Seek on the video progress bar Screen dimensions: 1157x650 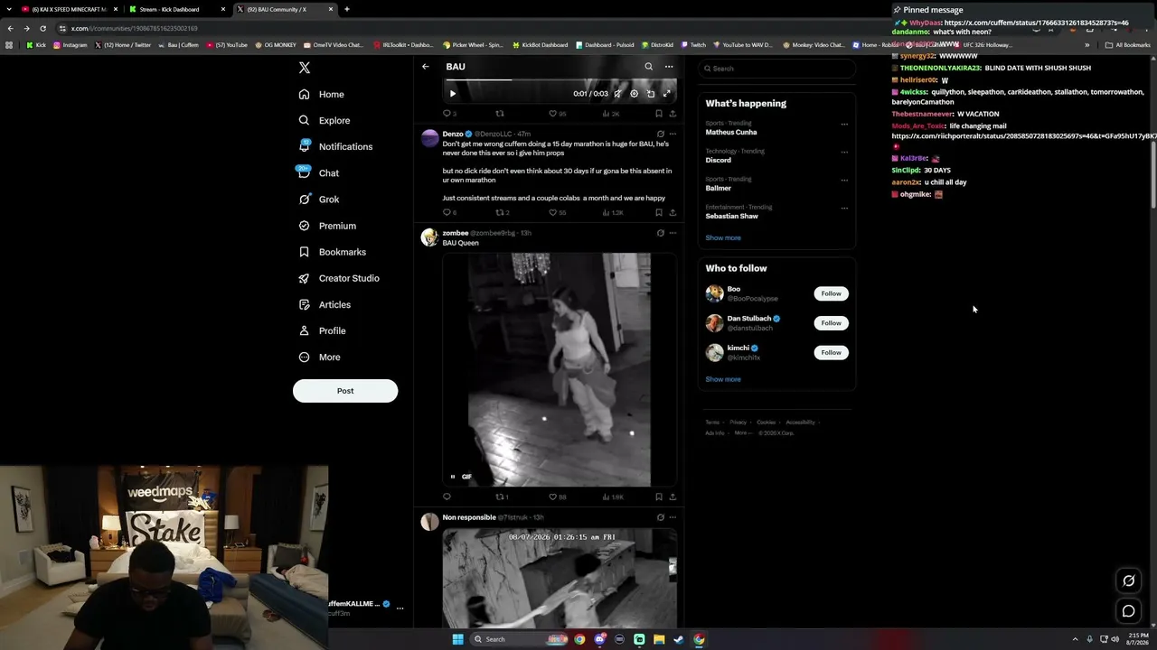(x=560, y=79)
